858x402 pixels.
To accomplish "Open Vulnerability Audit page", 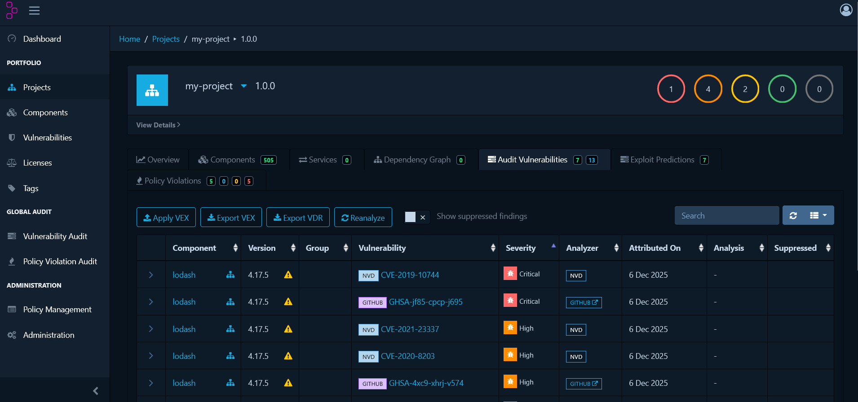I will 55,236.
